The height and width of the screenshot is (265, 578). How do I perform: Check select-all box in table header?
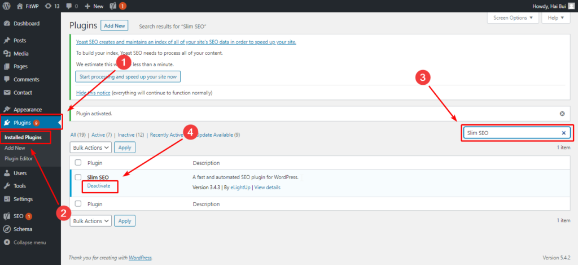[78, 162]
